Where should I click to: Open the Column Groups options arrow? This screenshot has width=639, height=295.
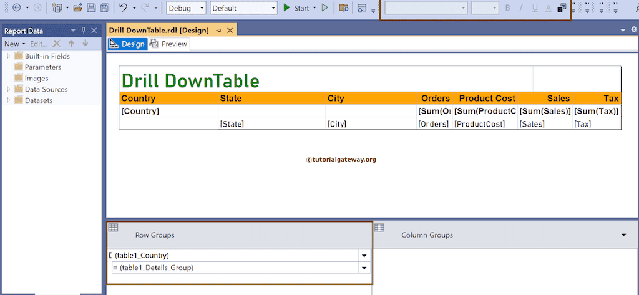coord(624,235)
